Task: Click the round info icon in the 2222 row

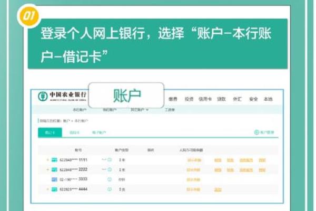Action: click(110, 169)
